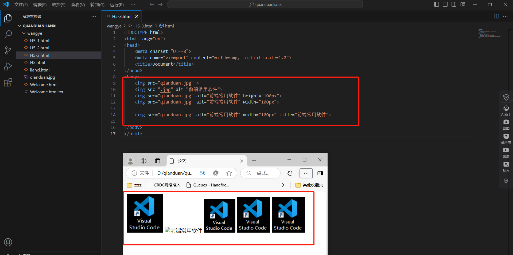Open browser Settings and more menu
Image resolution: width=513 pixels, height=255 pixels.
click(306, 173)
